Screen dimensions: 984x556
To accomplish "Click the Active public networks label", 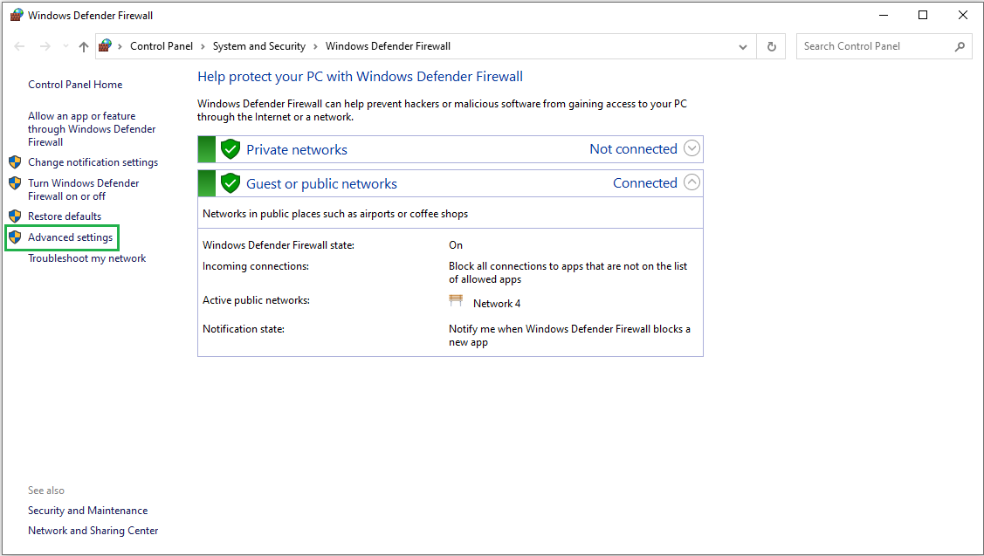I will coord(256,300).
